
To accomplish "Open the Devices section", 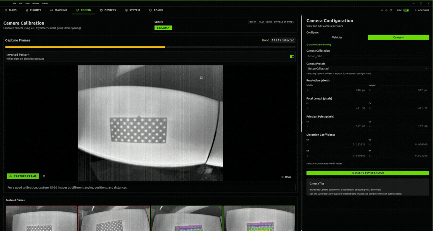I will tap(108, 10).
